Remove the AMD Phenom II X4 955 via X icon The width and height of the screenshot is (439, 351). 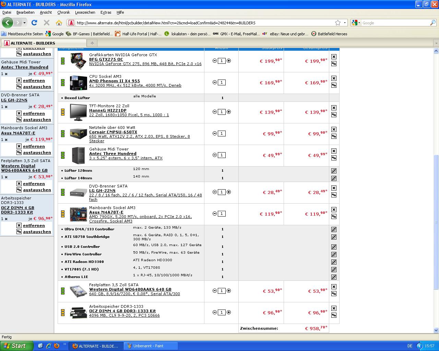[x=334, y=78]
